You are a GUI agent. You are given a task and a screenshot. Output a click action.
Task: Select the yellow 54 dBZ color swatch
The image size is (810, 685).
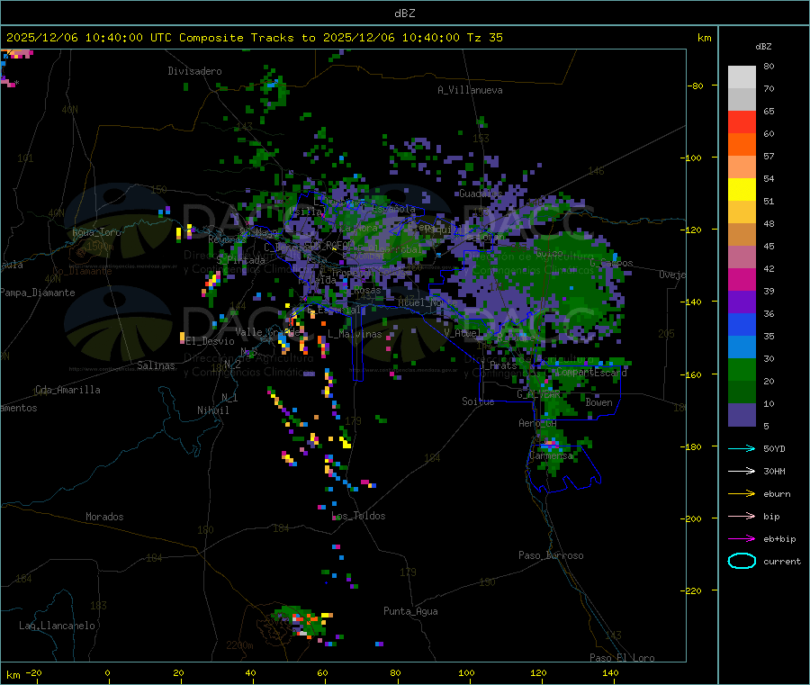coord(742,190)
